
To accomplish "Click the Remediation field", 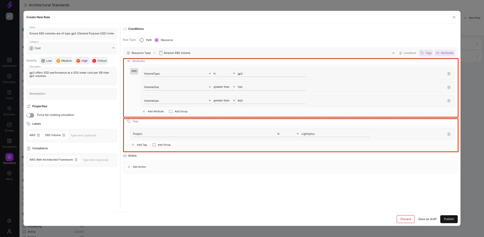I will pyautogui.click(x=72, y=94).
